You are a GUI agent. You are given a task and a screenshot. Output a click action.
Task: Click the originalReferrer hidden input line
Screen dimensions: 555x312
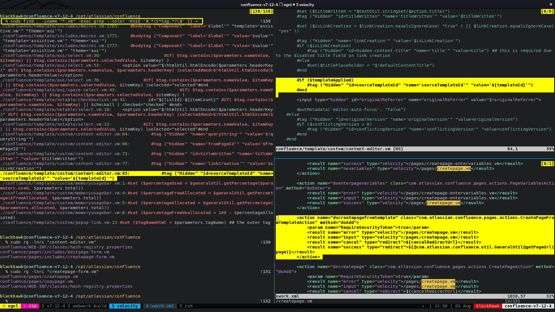click(419, 100)
